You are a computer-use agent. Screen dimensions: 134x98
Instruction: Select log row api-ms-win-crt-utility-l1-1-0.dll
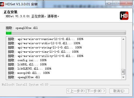(46, 56)
